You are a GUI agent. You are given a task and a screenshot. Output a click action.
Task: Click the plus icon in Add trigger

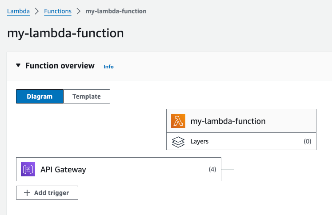pos(27,193)
